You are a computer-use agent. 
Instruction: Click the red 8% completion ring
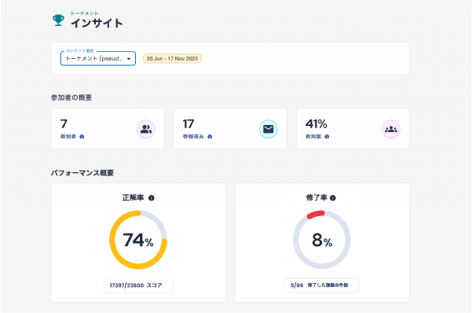pyautogui.click(x=322, y=240)
